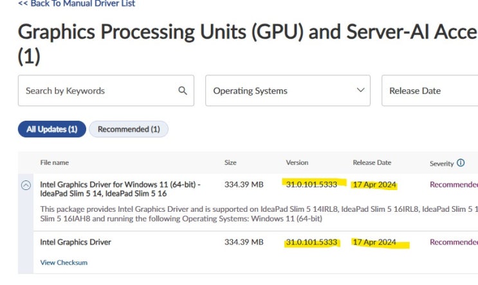Image resolution: width=478 pixels, height=285 pixels.
Task: Select Intel Graphics Driver for Windows 11 title
Action: (120, 189)
